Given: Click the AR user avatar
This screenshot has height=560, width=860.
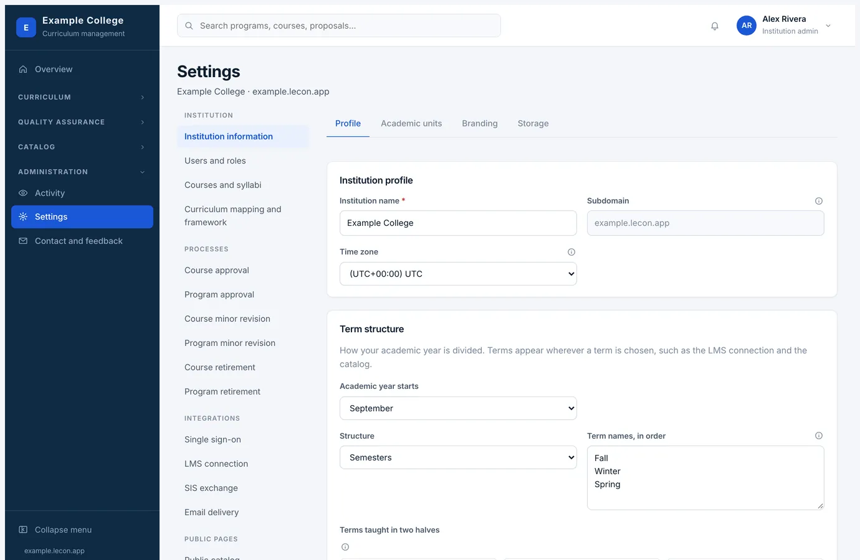Looking at the screenshot, I should [x=747, y=26].
